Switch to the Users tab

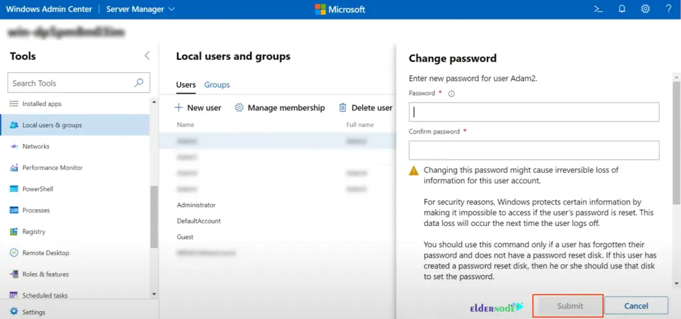186,84
